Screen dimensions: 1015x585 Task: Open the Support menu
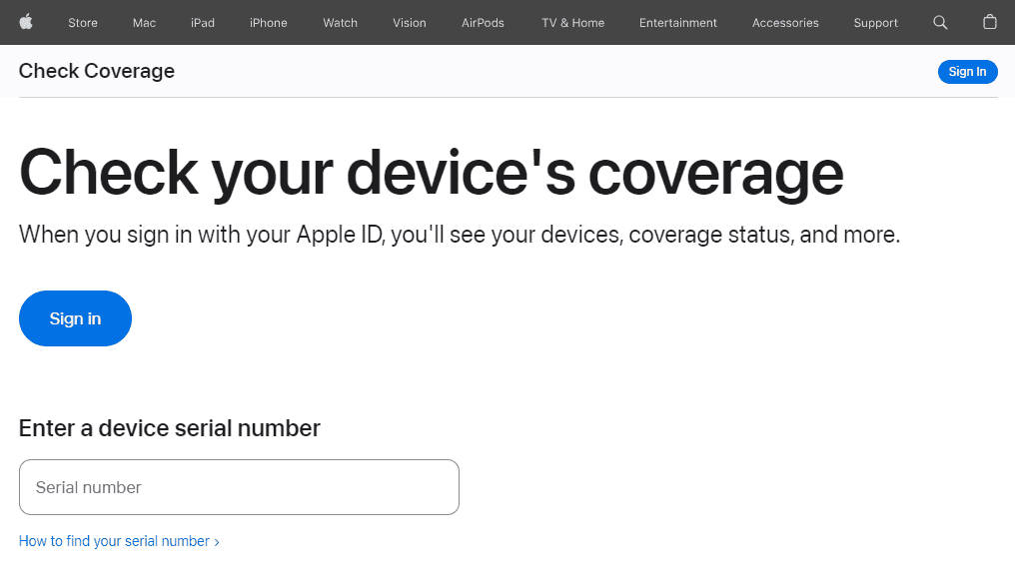coord(875,23)
